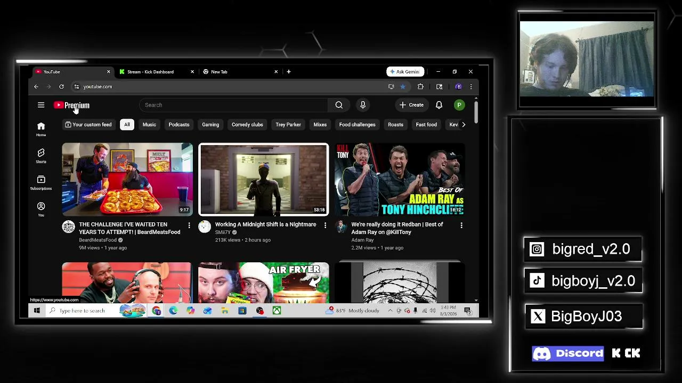
Task: Click the search magnifier button
Action: (339, 105)
